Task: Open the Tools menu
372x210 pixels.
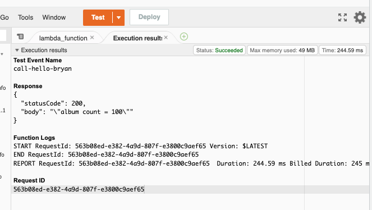Action: (26, 17)
